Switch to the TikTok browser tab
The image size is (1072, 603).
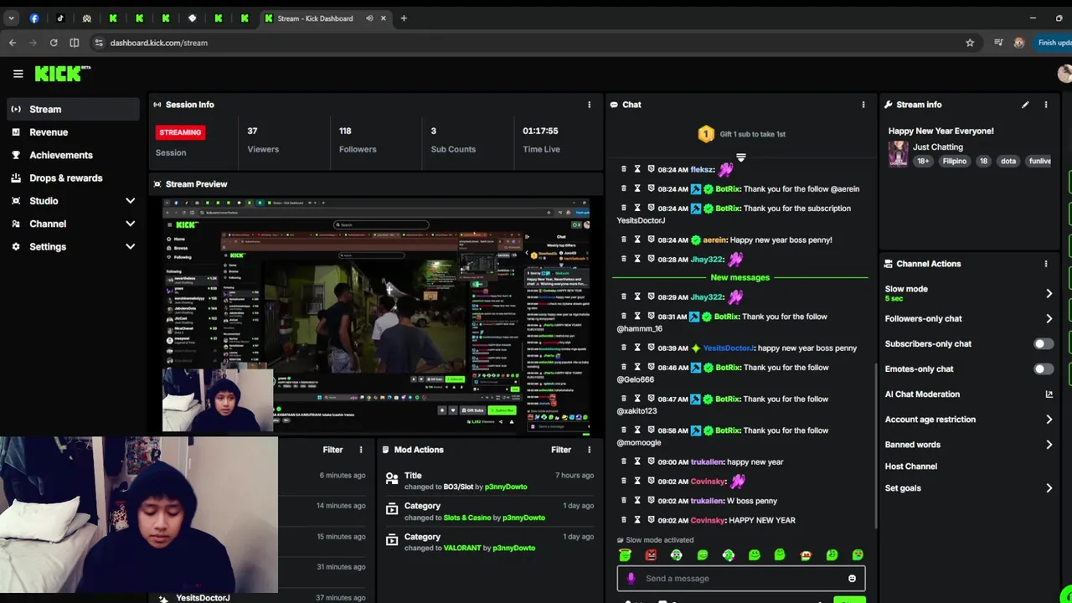60,18
